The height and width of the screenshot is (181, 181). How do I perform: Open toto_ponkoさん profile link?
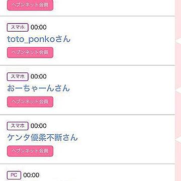point(39,39)
